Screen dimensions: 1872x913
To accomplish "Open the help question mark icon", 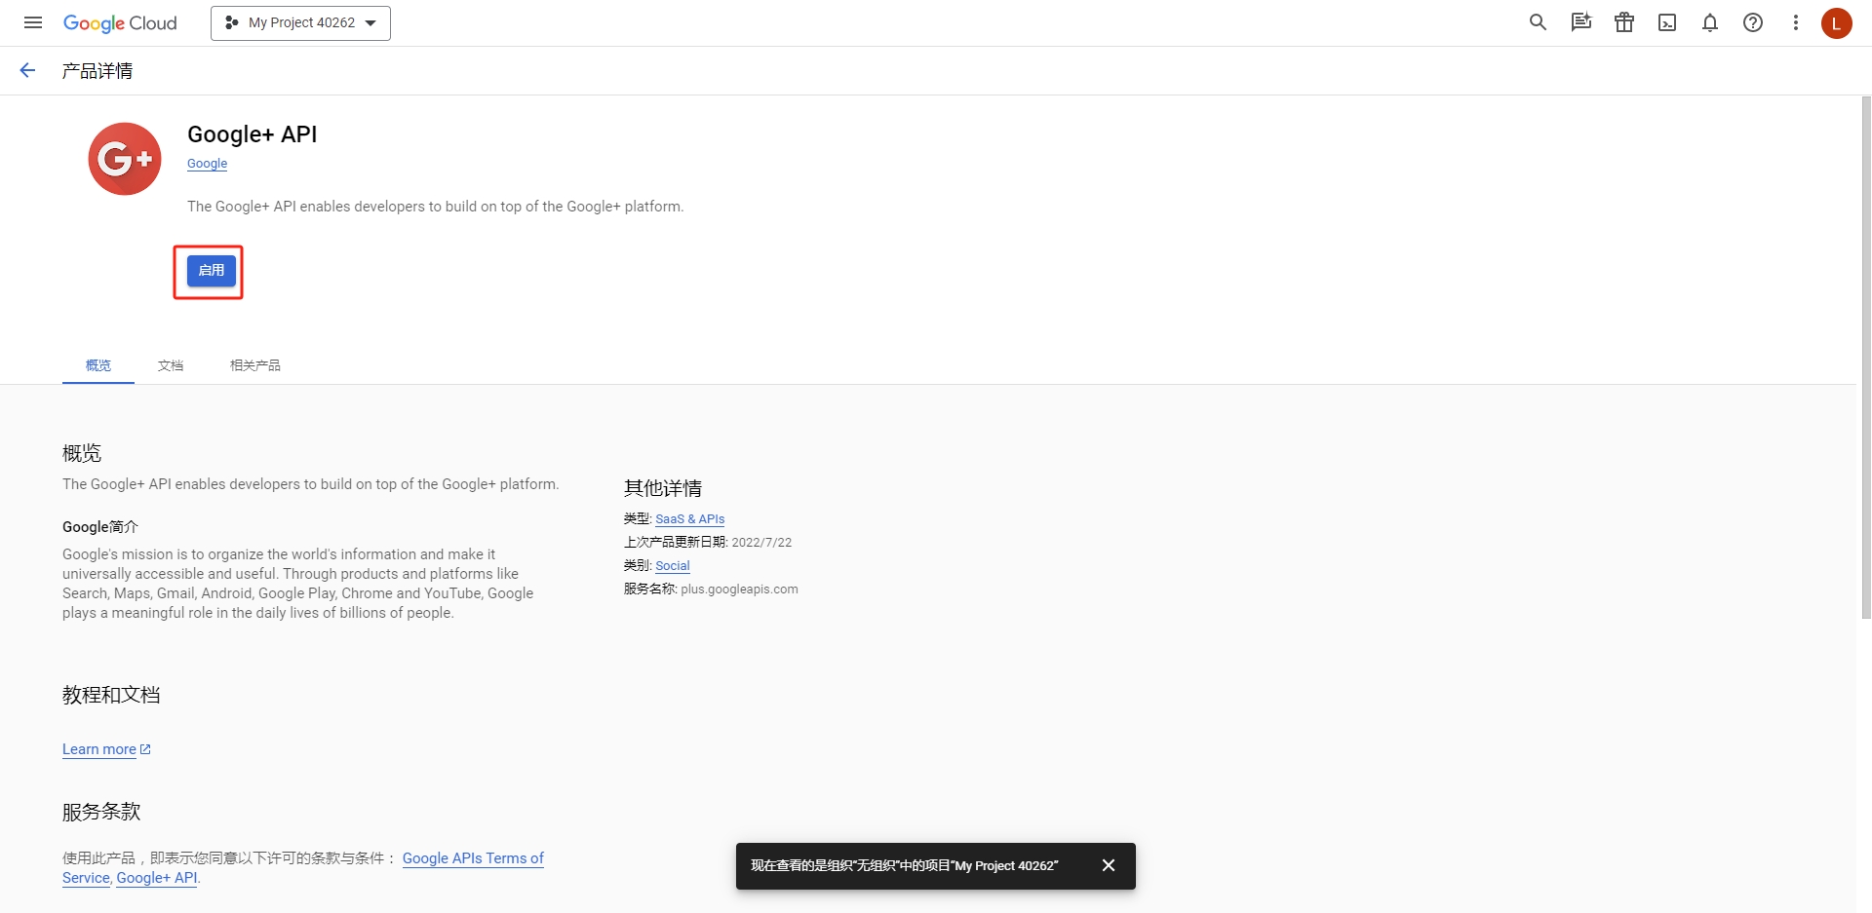I will click(1753, 22).
